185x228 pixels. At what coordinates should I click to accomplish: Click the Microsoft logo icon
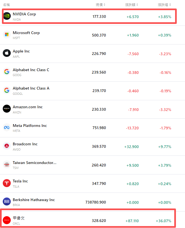click(7, 35)
